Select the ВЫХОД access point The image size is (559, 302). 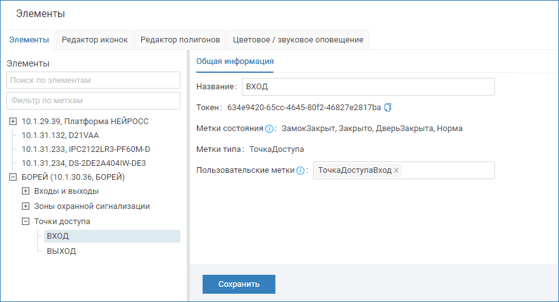(61, 251)
